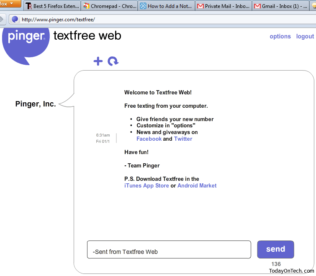The height and width of the screenshot is (276, 316).
Task: Click the refresh messages icon
Action: click(x=113, y=61)
